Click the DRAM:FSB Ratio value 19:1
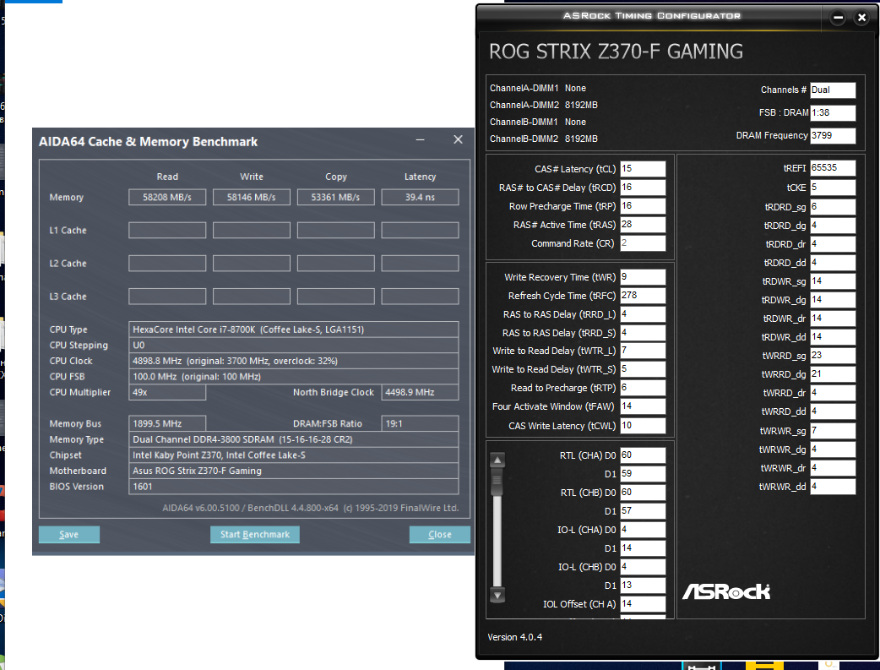Image resolution: width=880 pixels, height=670 pixels. point(420,423)
